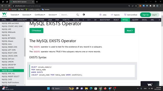
Task: Click the Previous chapter button
Action: point(36,31)
